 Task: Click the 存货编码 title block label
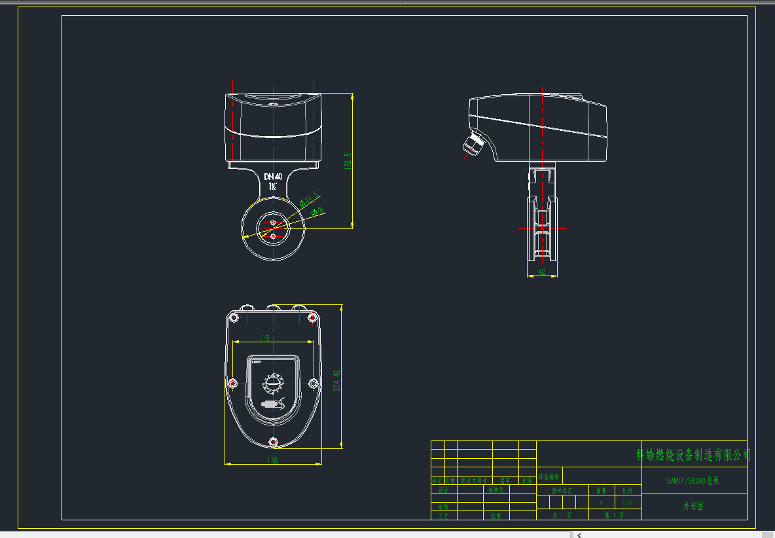pos(549,477)
